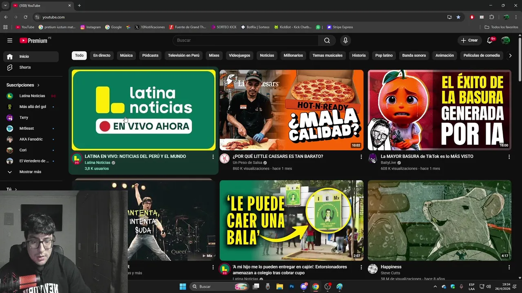
Task: Open a new browser tab
Action: (79, 6)
